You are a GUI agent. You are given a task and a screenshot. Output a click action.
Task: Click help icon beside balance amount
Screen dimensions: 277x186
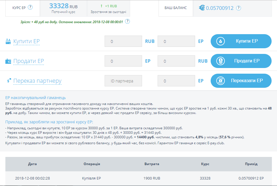point(238,8)
